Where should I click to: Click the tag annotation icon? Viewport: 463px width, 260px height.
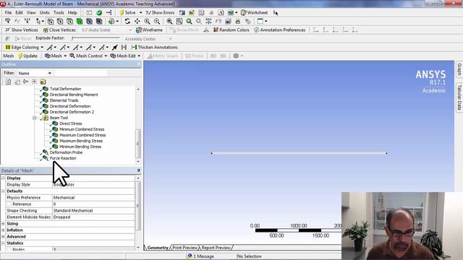click(x=247, y=21)
